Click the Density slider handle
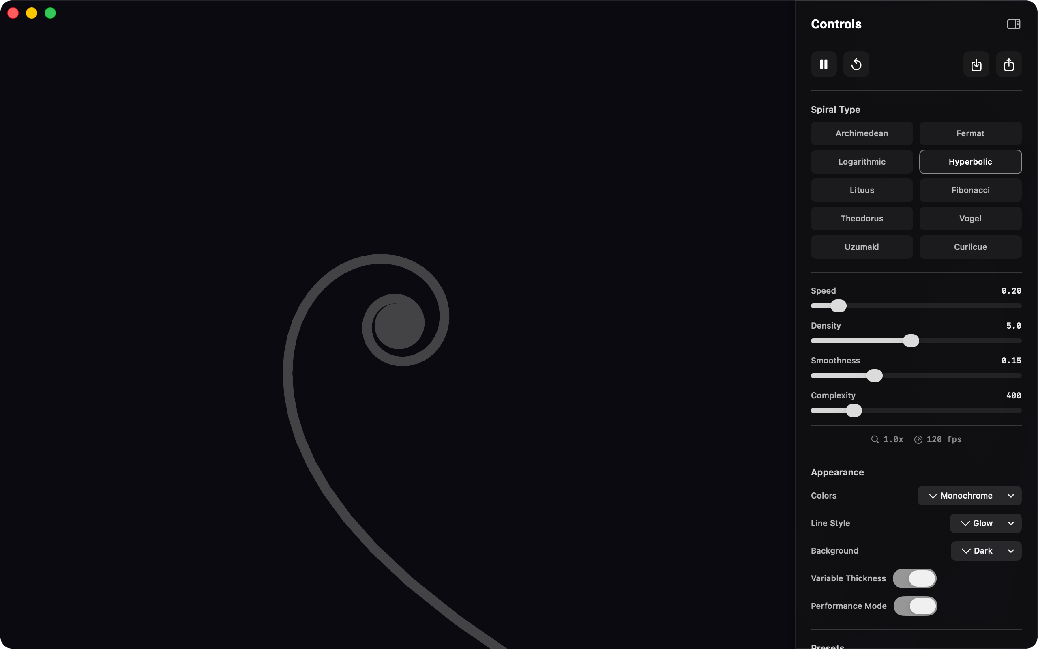The height and width of the screenshot is (649, 1038). click(x=911, y=341)
